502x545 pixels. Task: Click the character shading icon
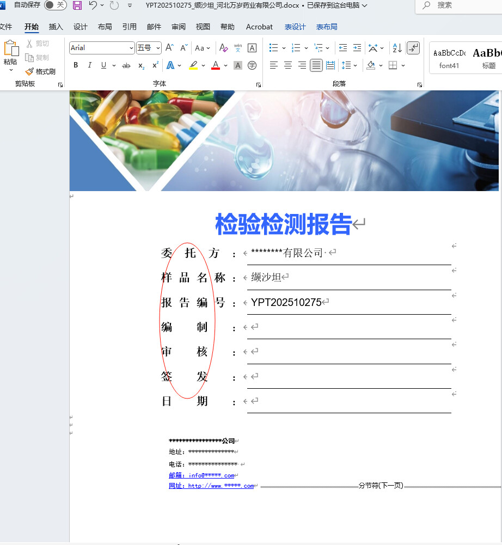tap(238, 65)
